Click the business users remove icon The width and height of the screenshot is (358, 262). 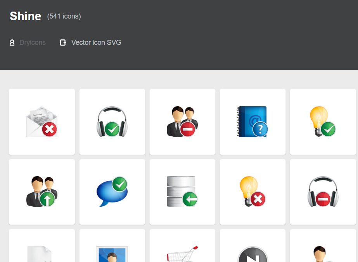point(182,122)
